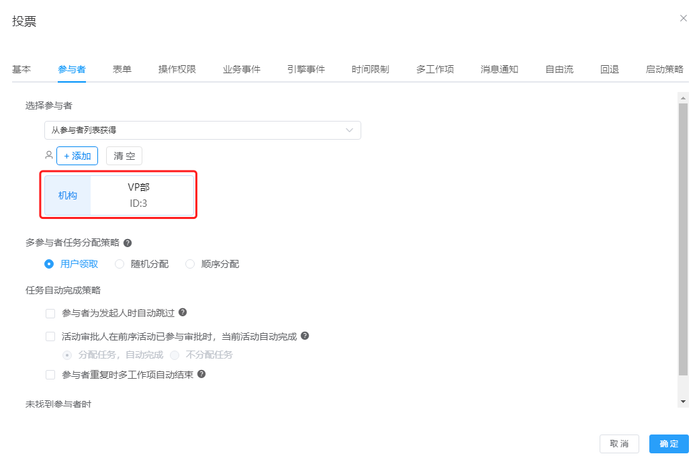Viewport: 699px width, 456px height.
Task: Click help icon after 当前活动自动完成 option
Action: [305, 335]
